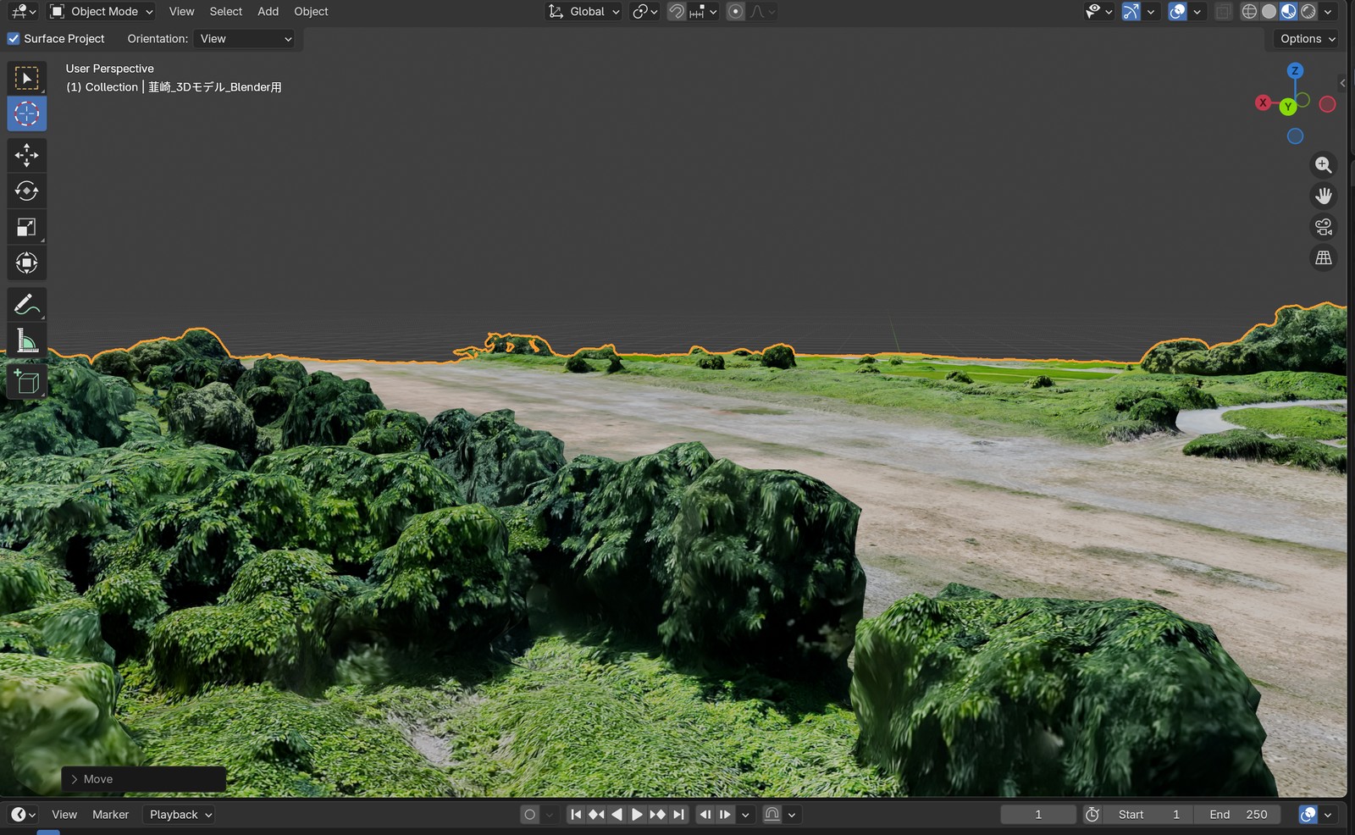Viewport: 1355px width, 835px height.
Task: Open Global transform orientation dropdown
Action: (x=584, y=12)
